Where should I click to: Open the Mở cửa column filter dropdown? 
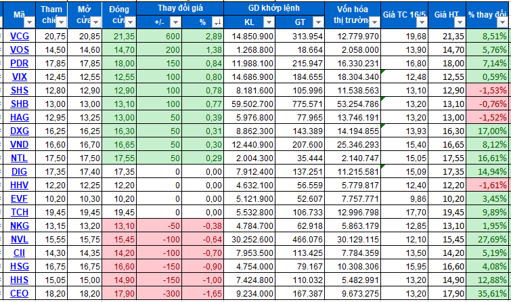click(95, 22)
